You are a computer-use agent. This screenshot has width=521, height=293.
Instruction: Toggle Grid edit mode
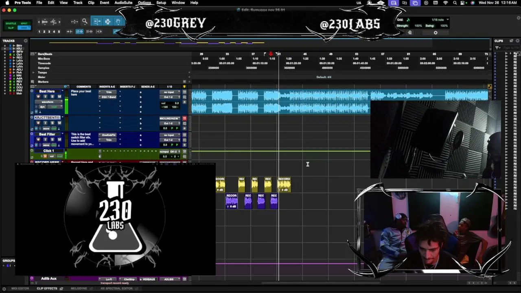24,28
